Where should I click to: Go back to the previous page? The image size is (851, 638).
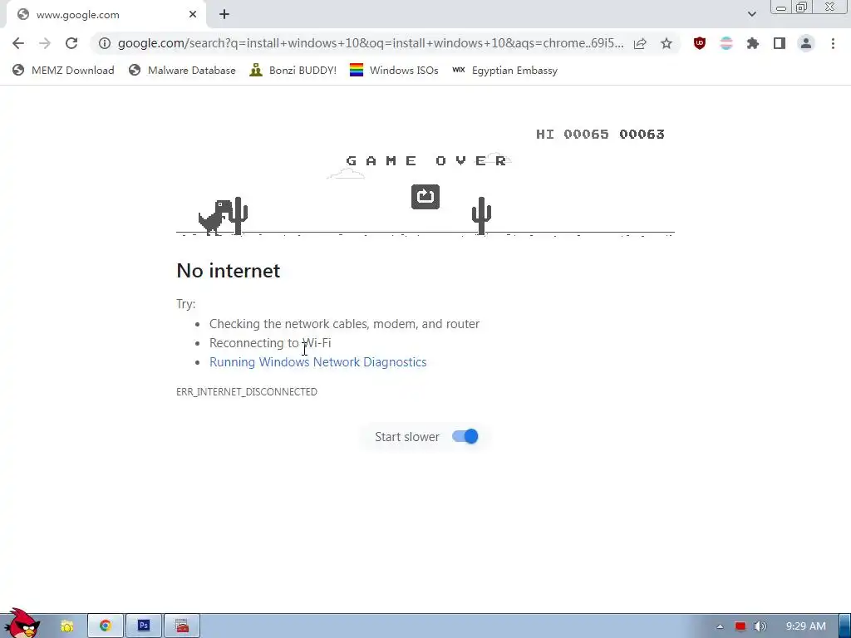point(18,43)
